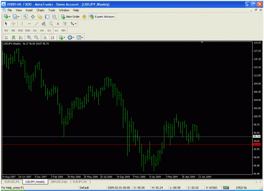Click the 236/2 kb status entry
The width and height of the screenshot is (264, 191).
tap(241, 188)
